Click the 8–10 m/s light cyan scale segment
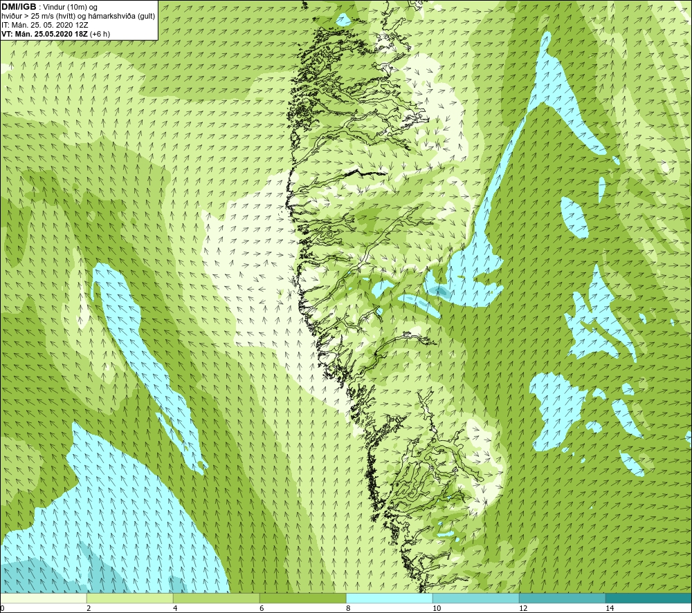The width and height of the screenshot is (692, 613). click(389, 598)
